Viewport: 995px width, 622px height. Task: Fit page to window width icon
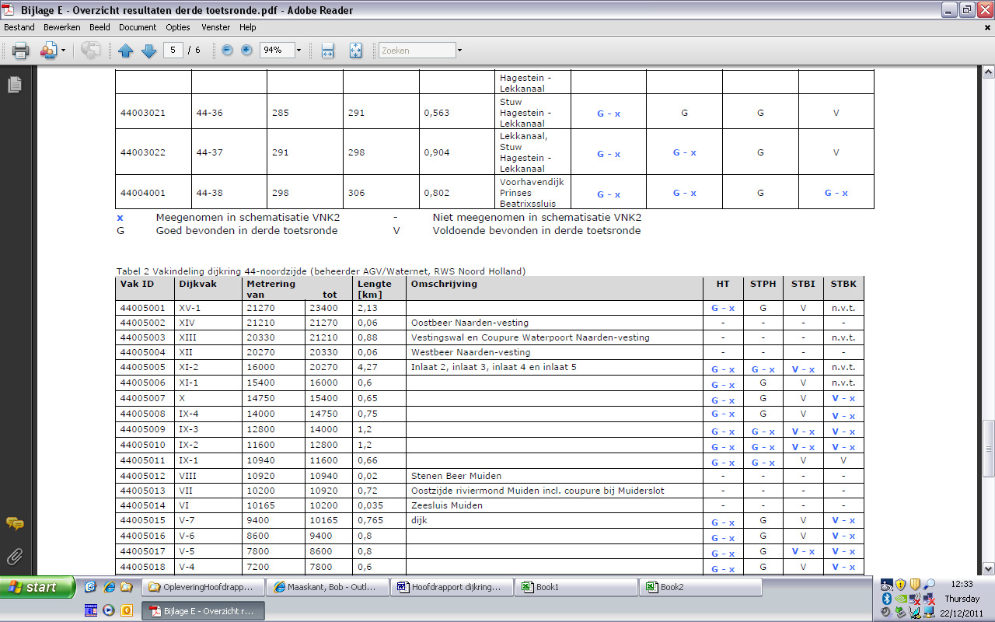pyautogui.click(x=327, y=51)
